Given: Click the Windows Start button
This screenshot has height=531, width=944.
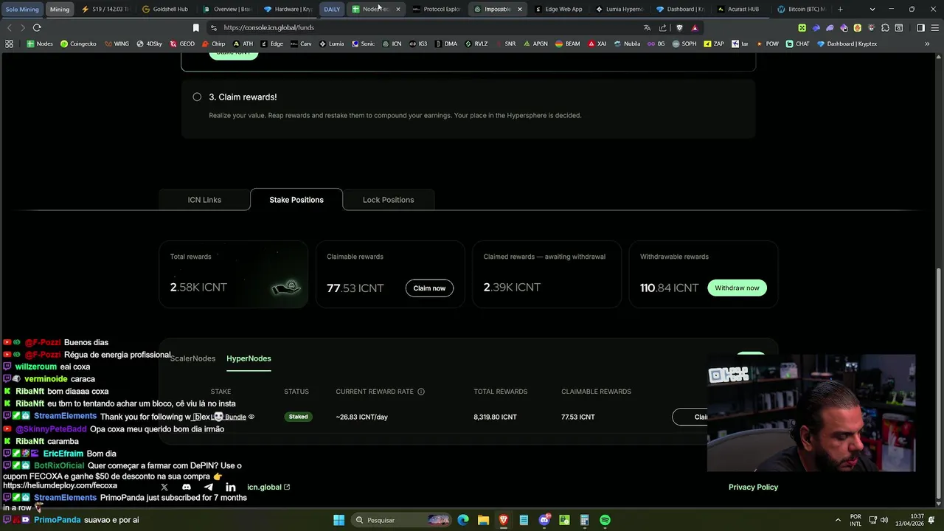Looking at the screenshot, I should (339, 520).
